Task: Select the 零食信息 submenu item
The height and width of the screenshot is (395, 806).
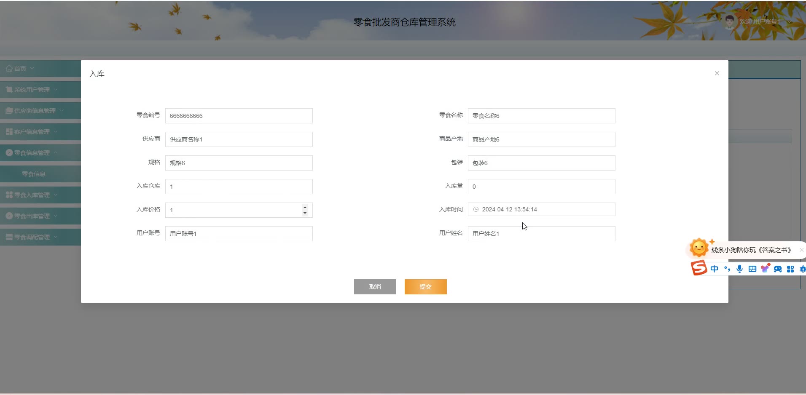Action: coord(34,174)
